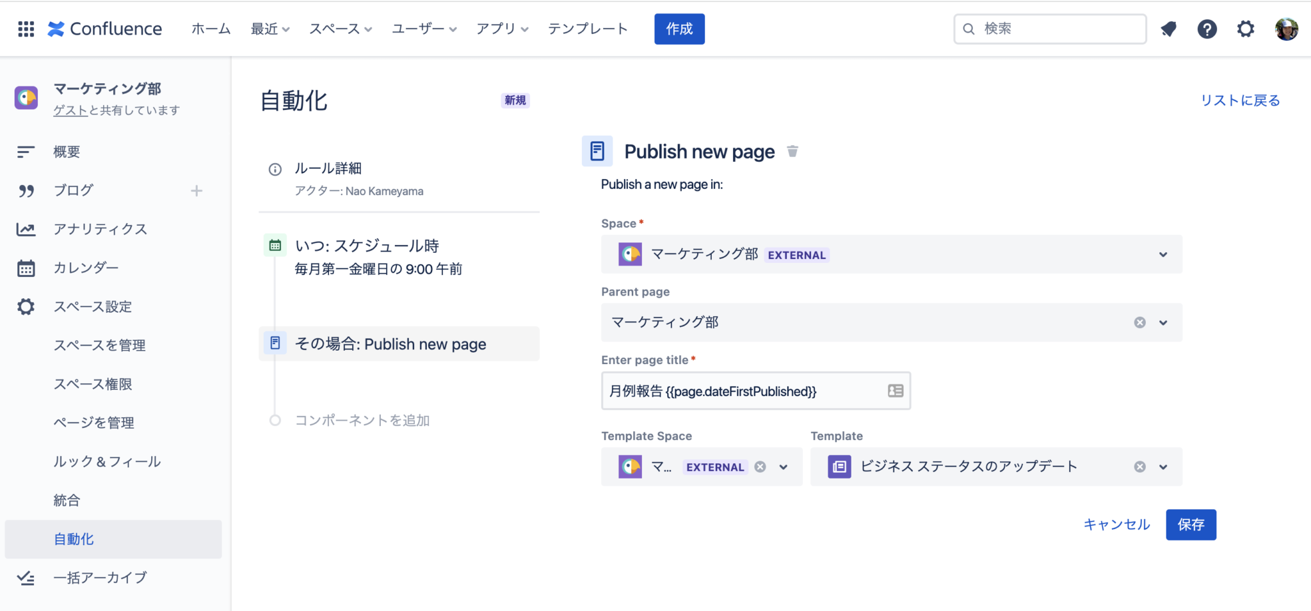Image resolution: width=1311 pixels, height=611 pixels.
Task: Open the help question mark icon
Action: pyautogui.click(x=1207, y=29)
